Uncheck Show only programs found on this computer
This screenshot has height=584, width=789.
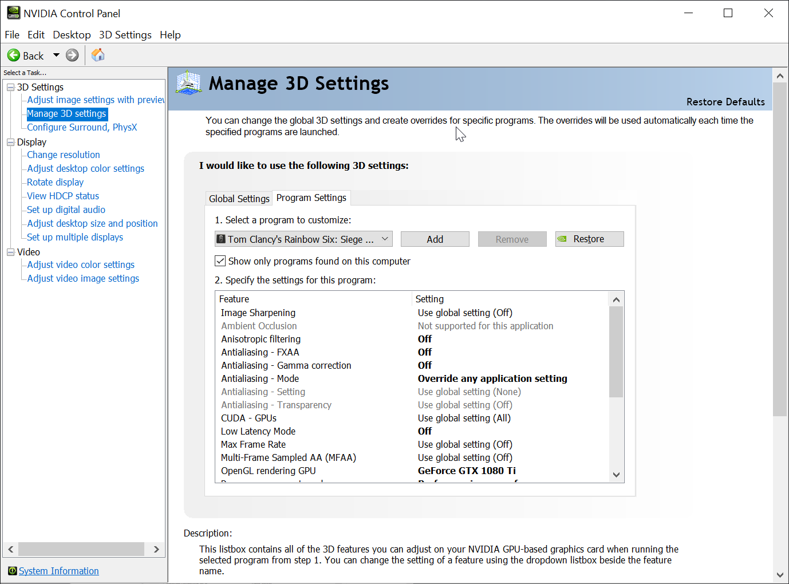(220, 261)
